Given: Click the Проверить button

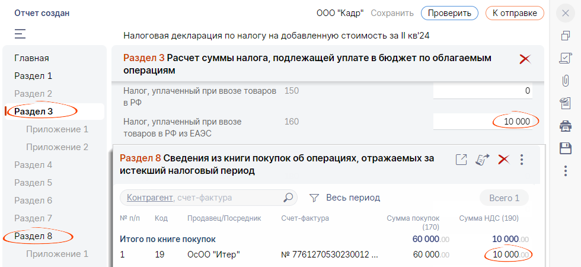Looking at the screenshot, I should click(x=449, y=13).
